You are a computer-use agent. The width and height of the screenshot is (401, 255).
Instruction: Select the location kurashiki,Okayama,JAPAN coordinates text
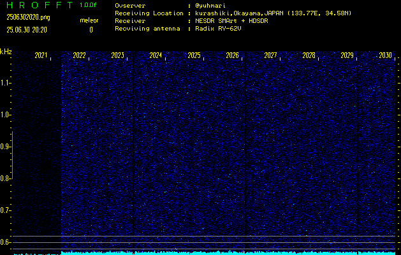tap(273, 13)
